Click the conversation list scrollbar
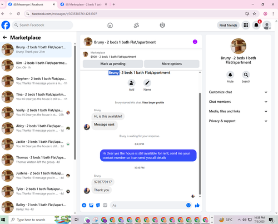This screenshot has width=278, height=224. pyautogui.click(x=75, y=102)
